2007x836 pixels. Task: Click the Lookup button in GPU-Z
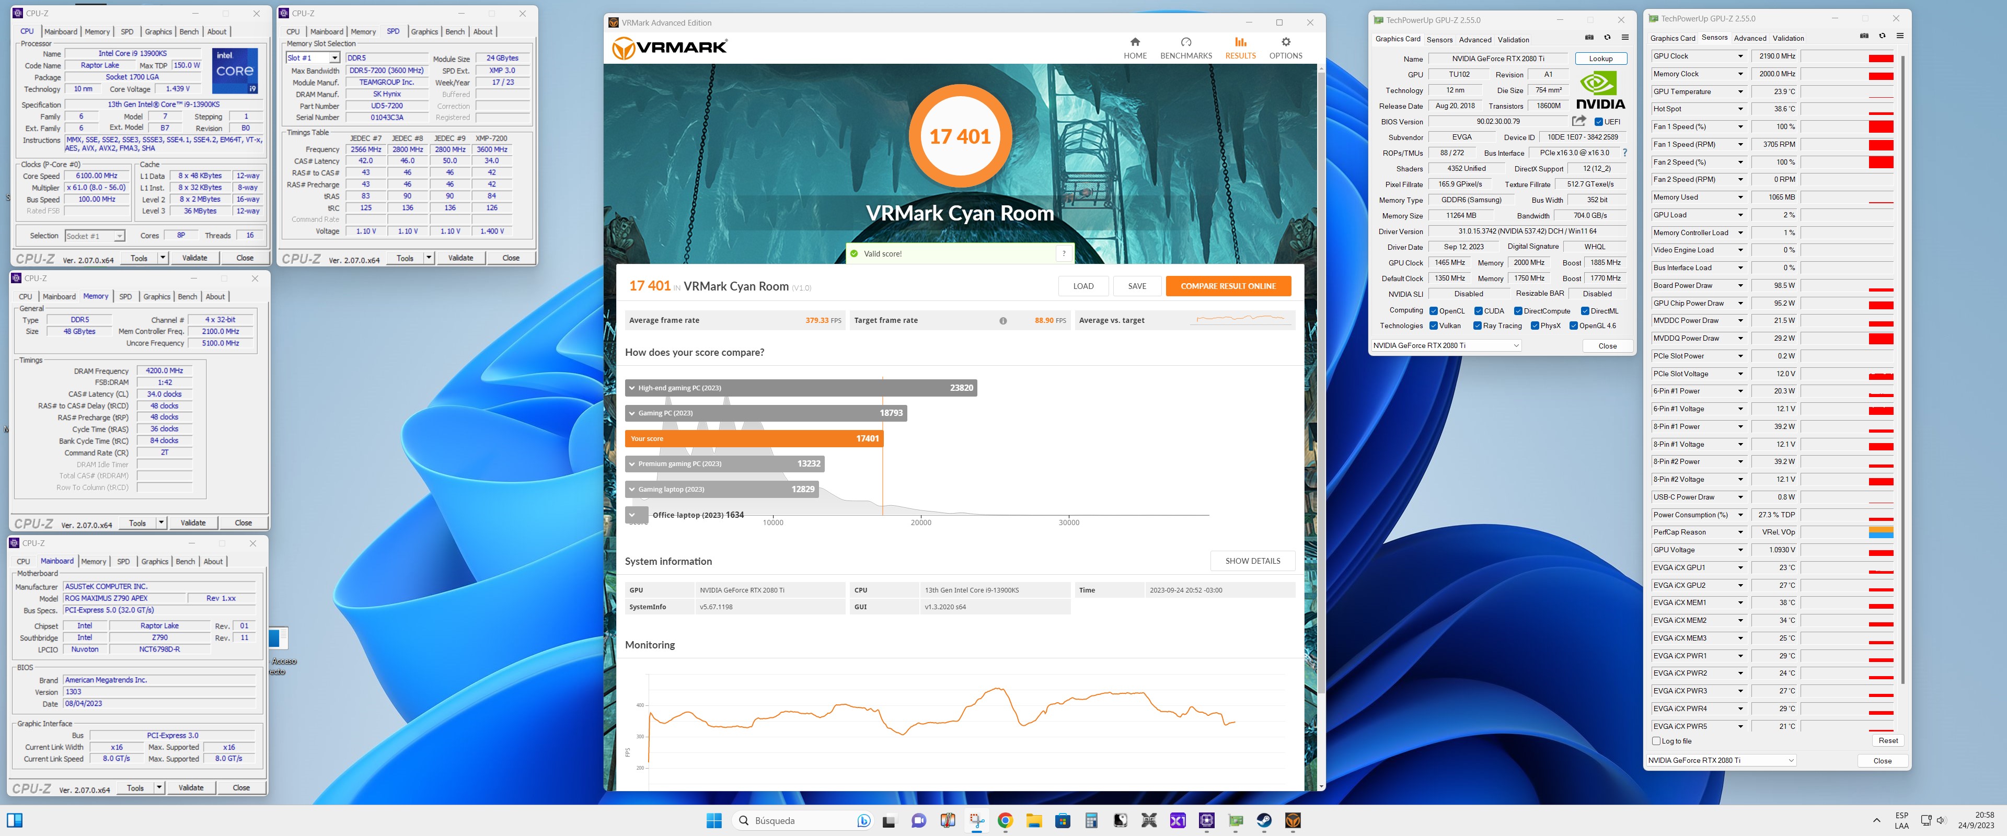coord(1600,59)
